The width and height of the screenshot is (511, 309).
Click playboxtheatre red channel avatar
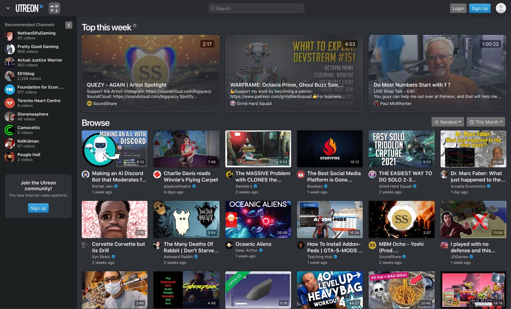coord(157,175)
